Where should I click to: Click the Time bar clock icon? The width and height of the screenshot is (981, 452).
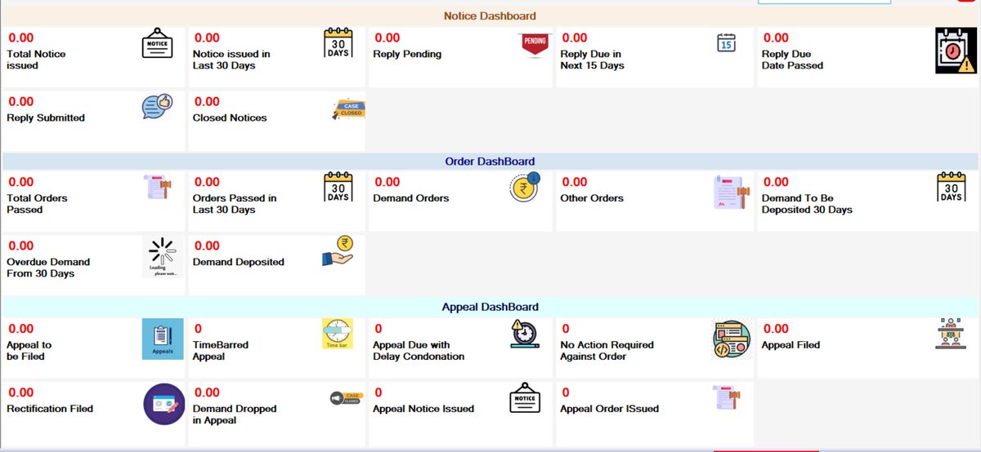pos(338,334)
